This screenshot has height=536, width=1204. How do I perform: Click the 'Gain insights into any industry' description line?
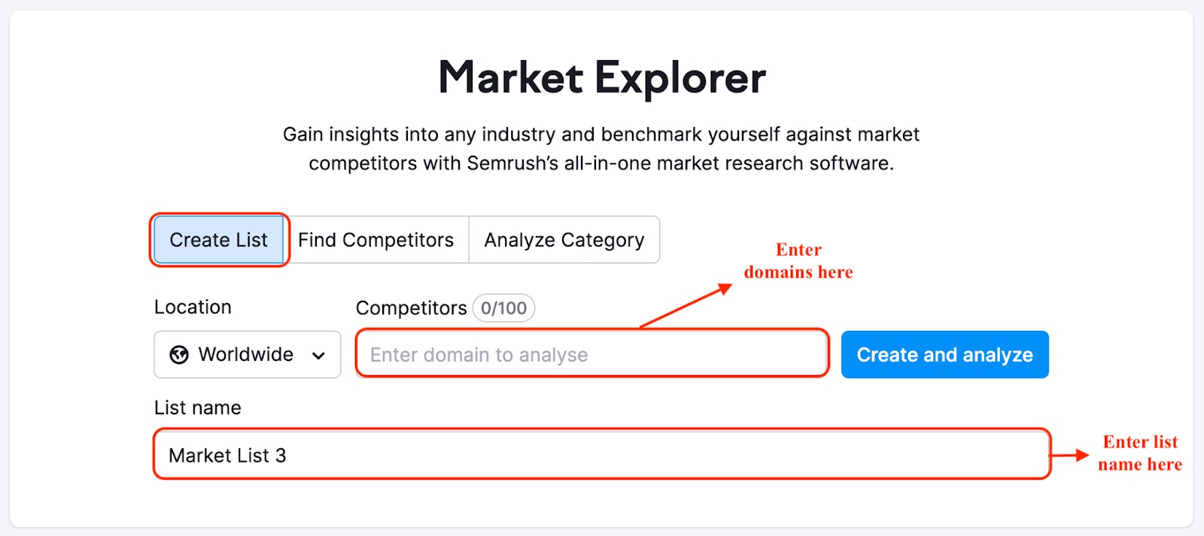tap(601, 135)
